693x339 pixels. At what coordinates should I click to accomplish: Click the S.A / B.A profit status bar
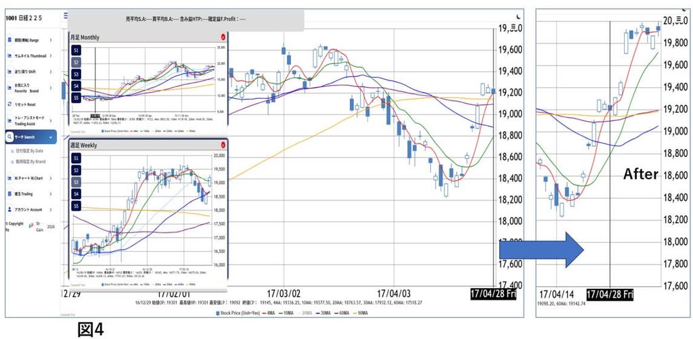click(x=185, y=20)
